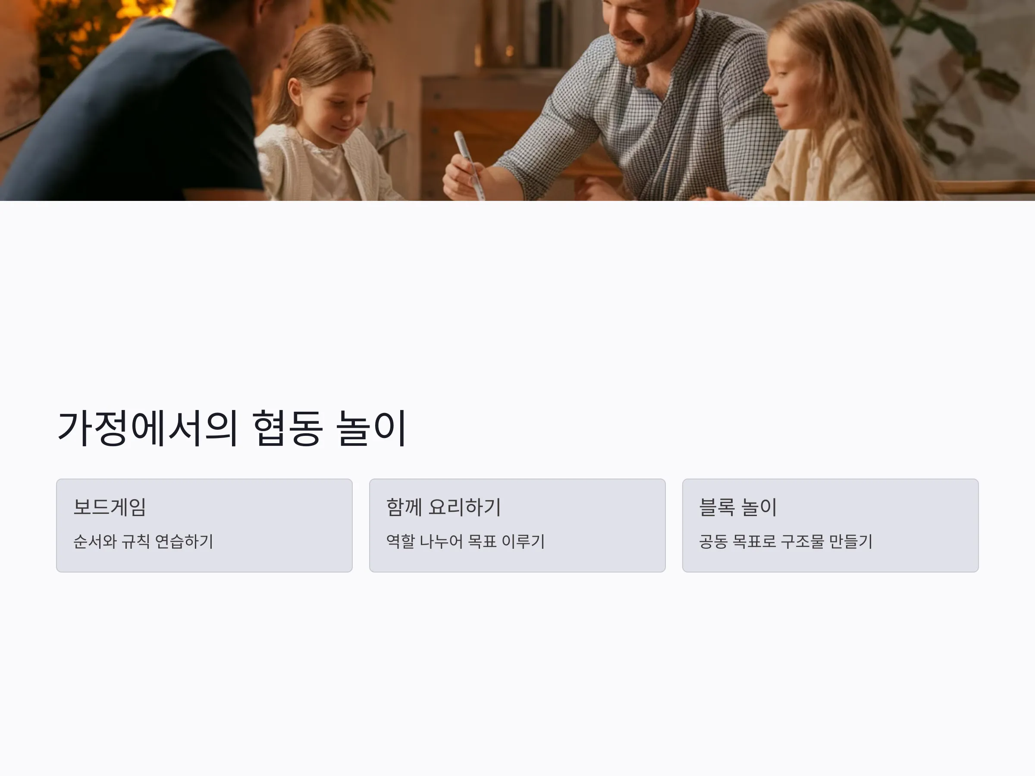The height and width of the screenshot is (776, 1035).
Task: Open the 블록 놀이 card title
Action: 738,507
